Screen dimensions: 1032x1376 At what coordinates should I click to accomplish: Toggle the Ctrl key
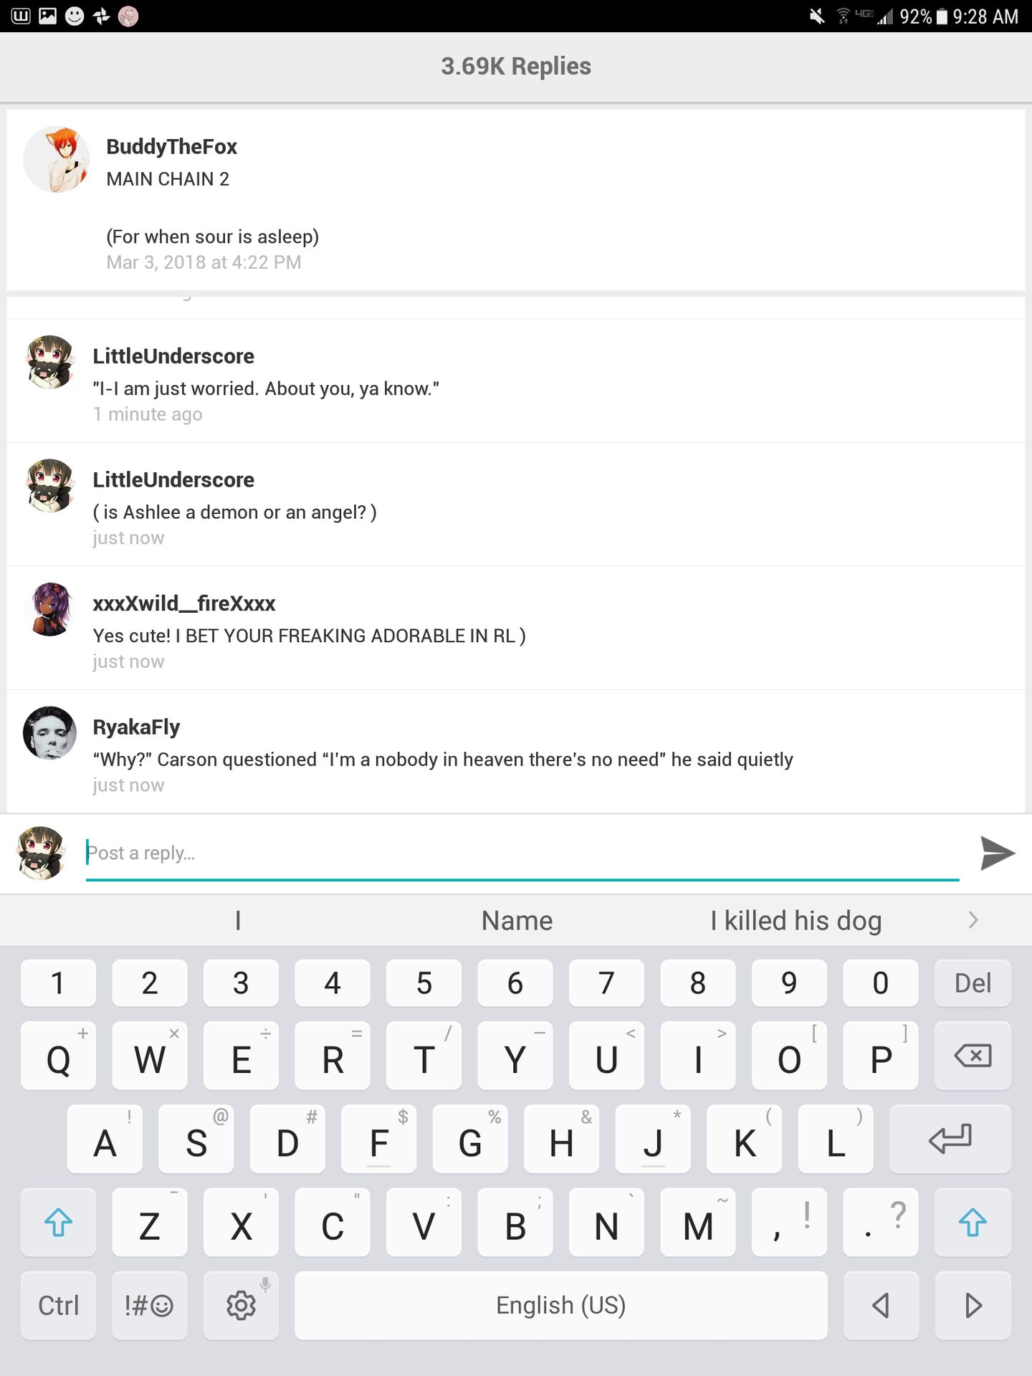tap(58, 1305)
